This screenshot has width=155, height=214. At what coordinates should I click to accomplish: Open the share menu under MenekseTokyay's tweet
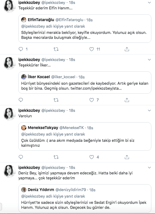coord(127,157)
